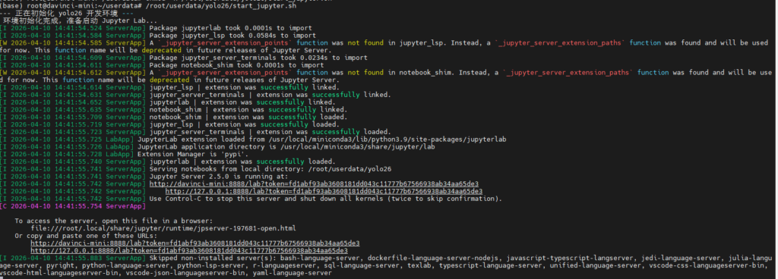Screen dimensions: 778x279
Task: Click 'jupyter_server_terminals | extension was successfully loaded.'
Action: point(270,132)
